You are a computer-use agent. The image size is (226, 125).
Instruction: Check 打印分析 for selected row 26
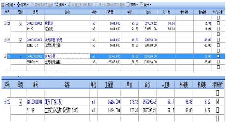(x=218, y=56)
